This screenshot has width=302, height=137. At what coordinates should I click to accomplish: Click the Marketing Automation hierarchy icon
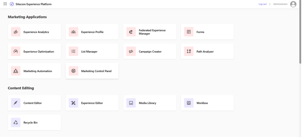16,71
